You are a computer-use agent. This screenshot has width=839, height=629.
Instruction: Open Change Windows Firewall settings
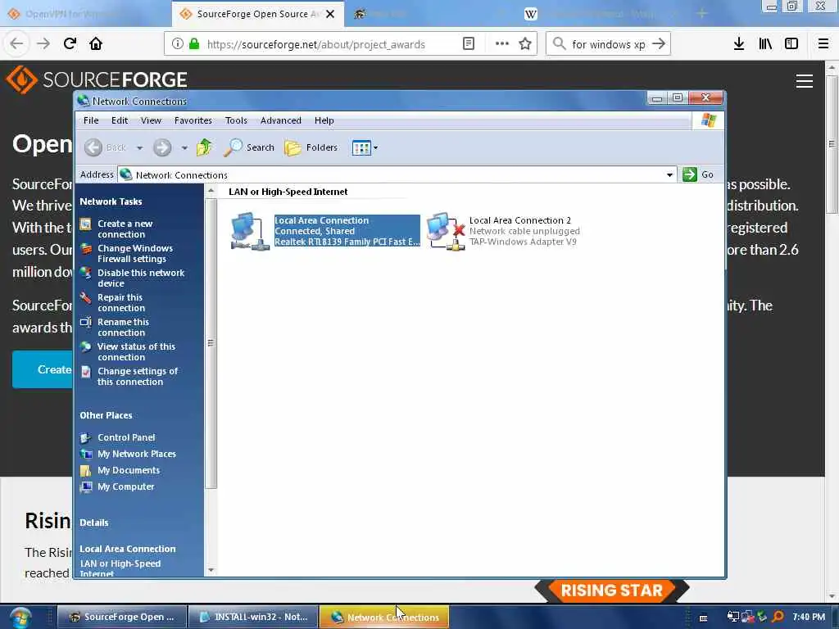[135, 254]
